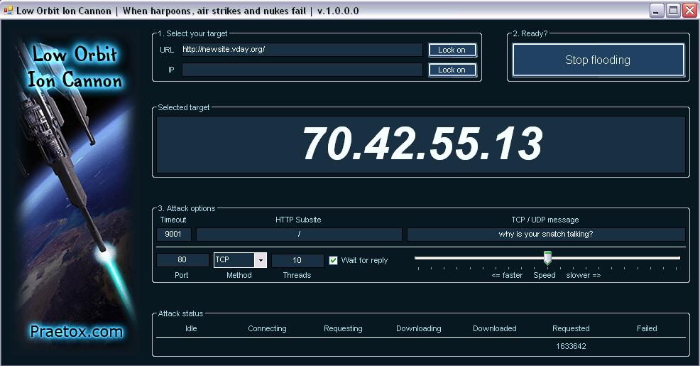Click the URL input field with newsite.vday.org
The image size is (700, 366).
tap(302, 50)
